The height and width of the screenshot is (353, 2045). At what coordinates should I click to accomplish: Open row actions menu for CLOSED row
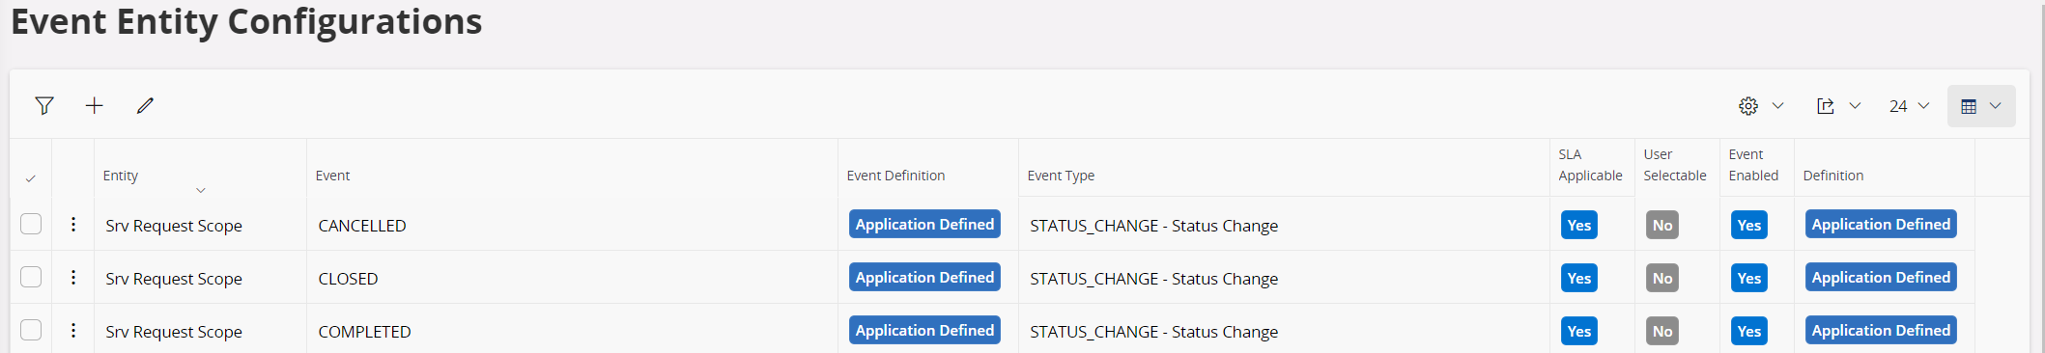(73, 278)
